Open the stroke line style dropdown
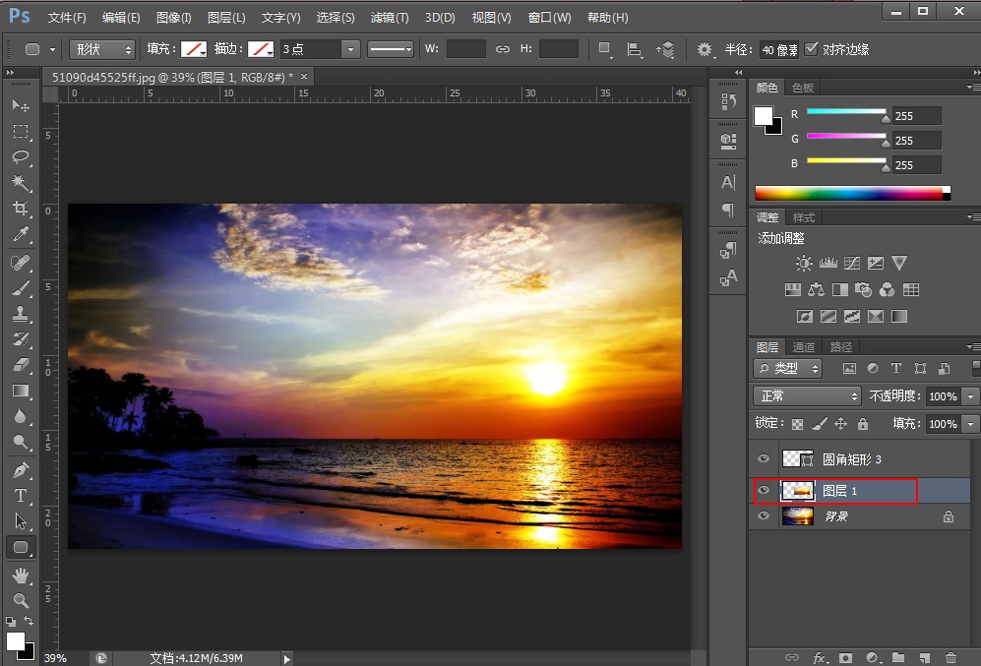 tap(391, 49)
